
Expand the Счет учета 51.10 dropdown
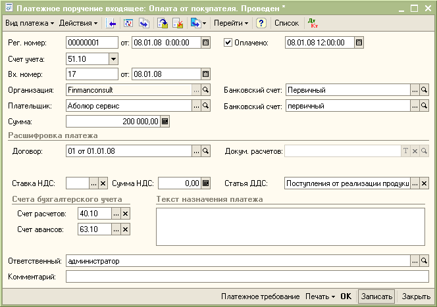pyautogui.click(x=113, y=59)
